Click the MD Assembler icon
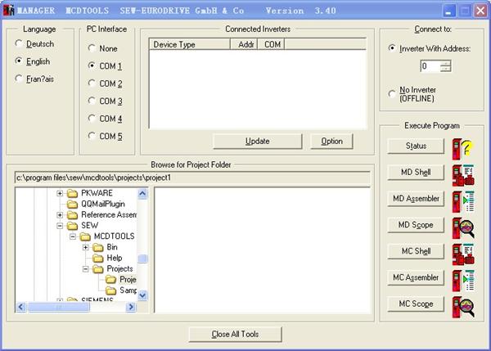 pos(463,201)
